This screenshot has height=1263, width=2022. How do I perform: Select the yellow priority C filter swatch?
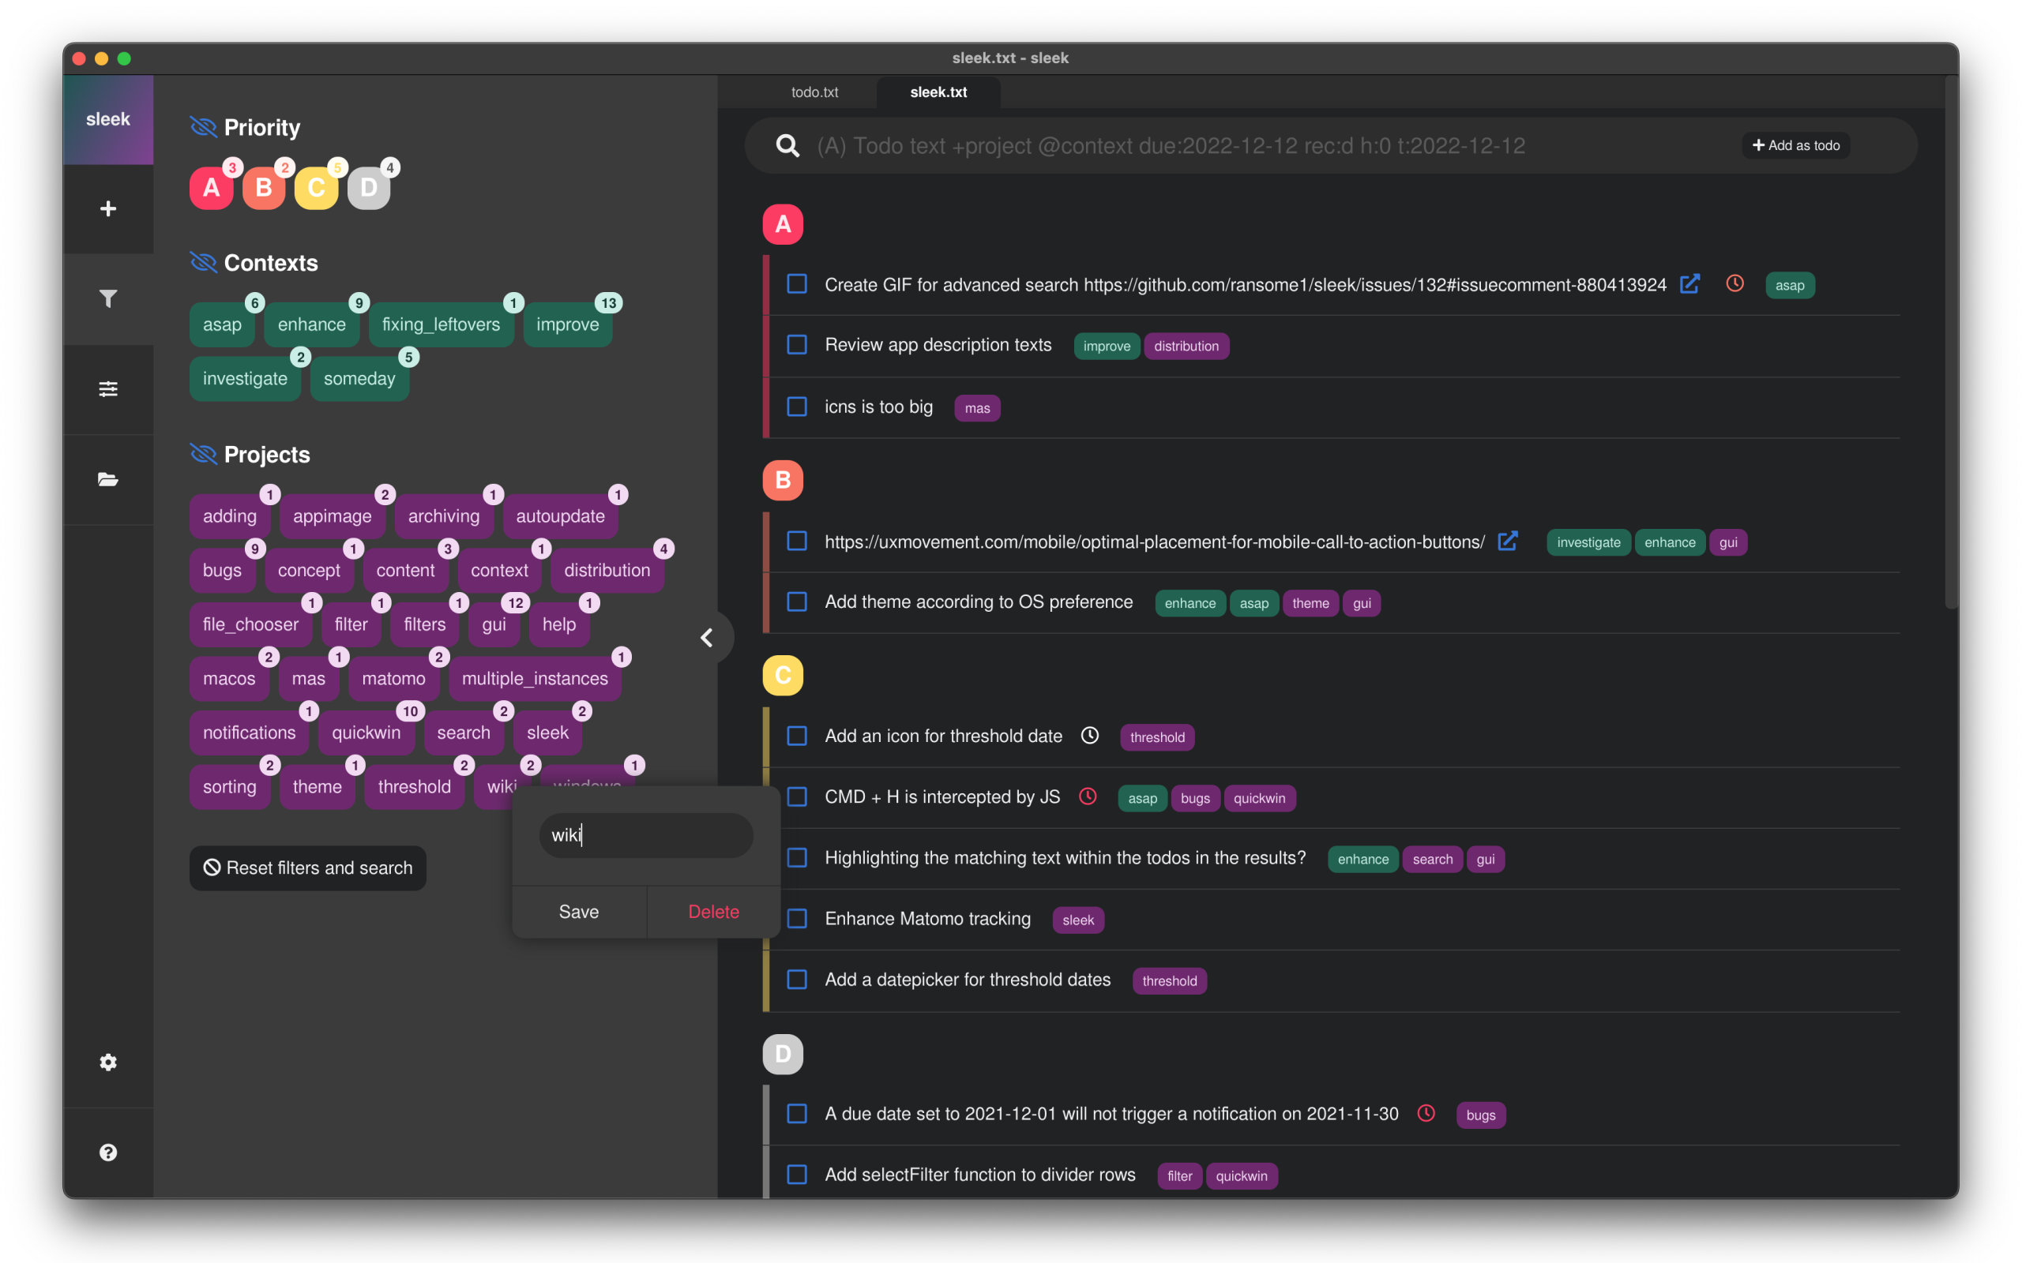coord(316,188)
